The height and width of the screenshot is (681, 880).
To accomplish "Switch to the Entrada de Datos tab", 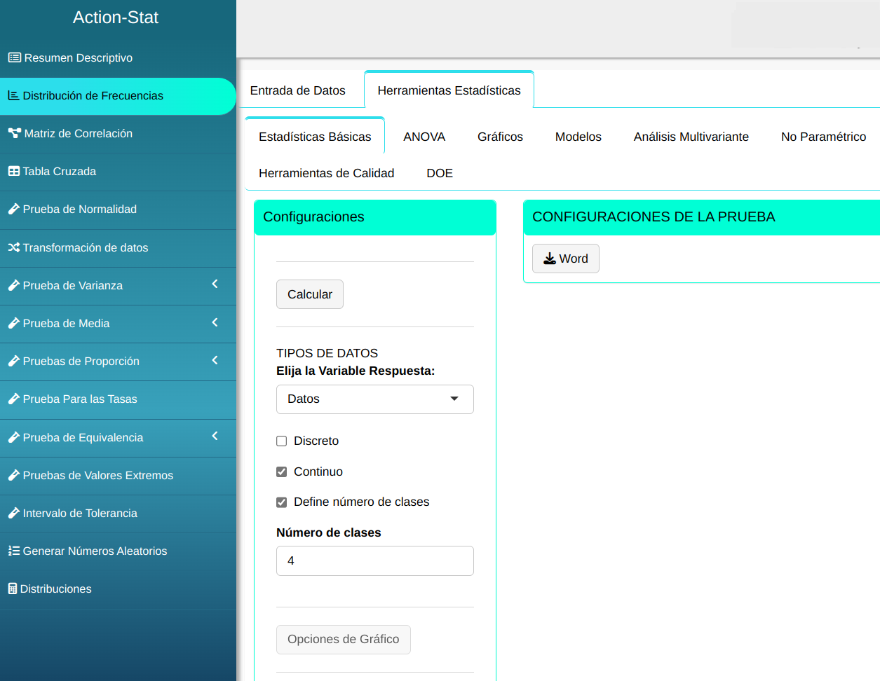I will [x=297, y=90].
